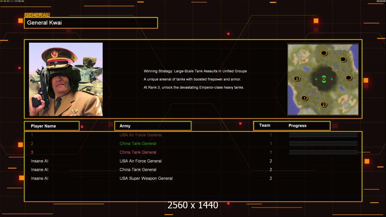Click the elapsed timer in the top-right corner
386x217 pixels.
coord(381,1)
